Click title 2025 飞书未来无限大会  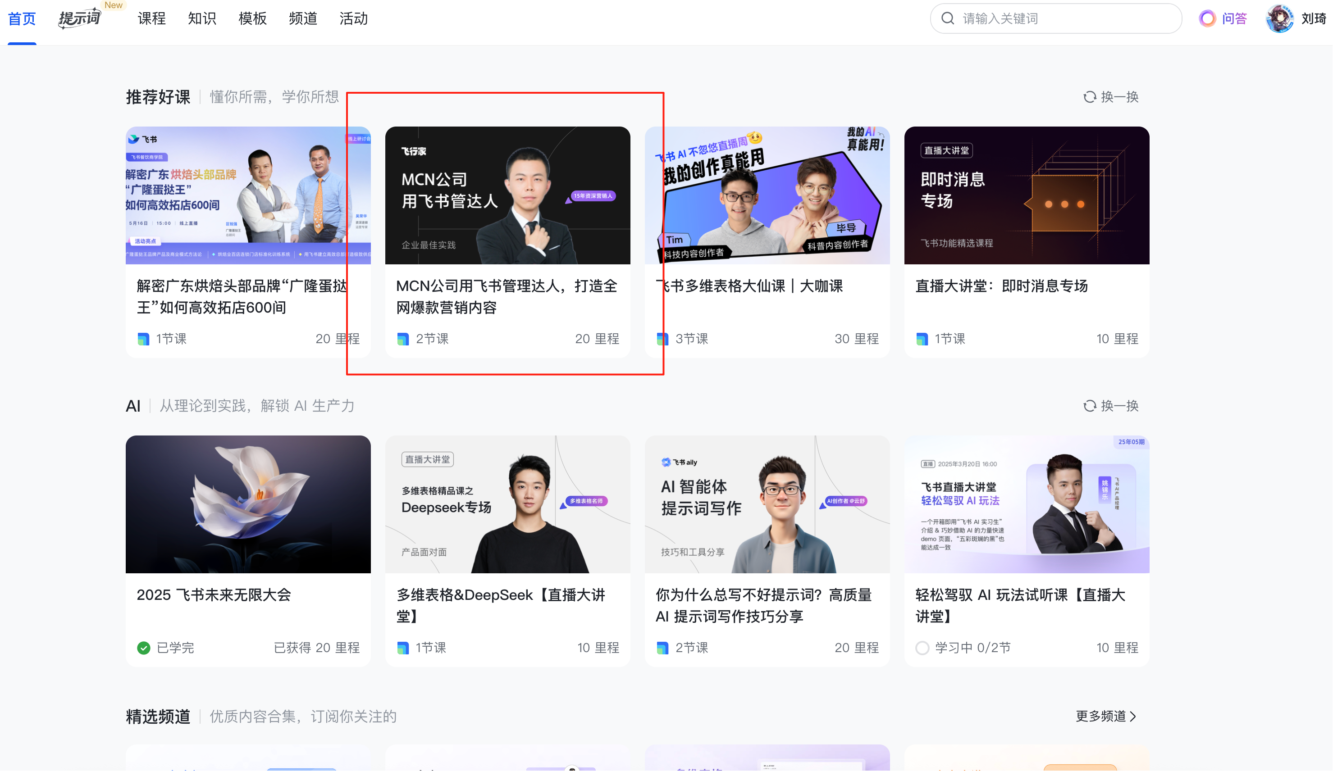click(x=214, y=595)
